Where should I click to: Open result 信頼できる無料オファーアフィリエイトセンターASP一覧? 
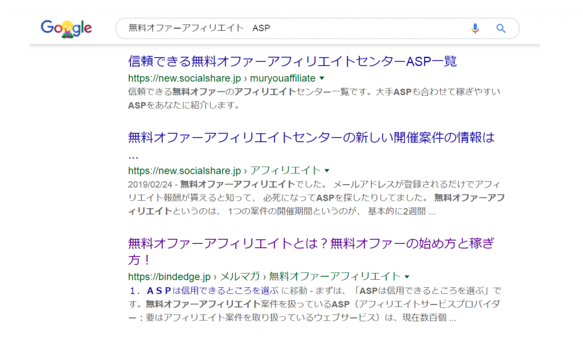pos(292,61)
